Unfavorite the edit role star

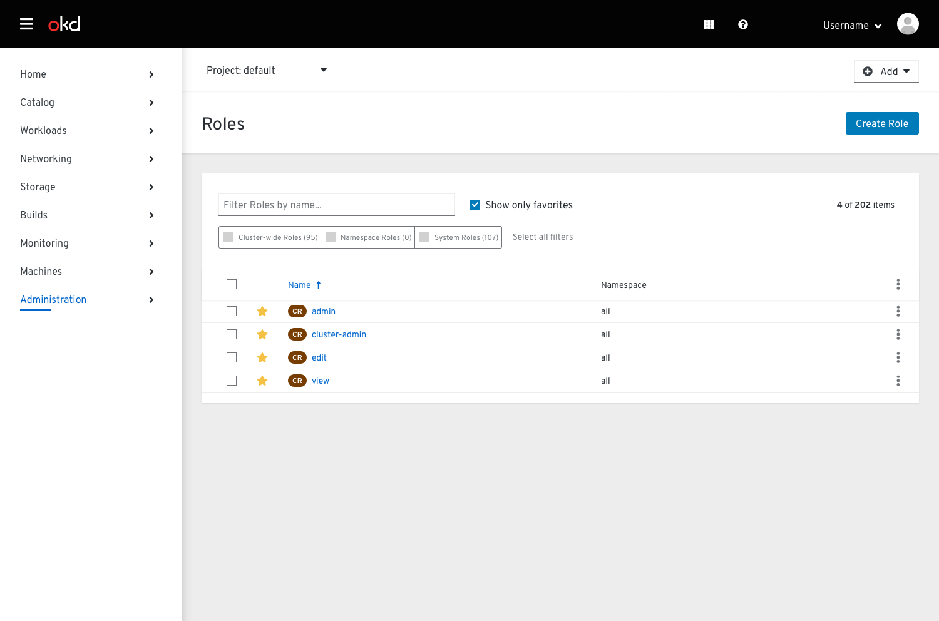click(262, 357)
